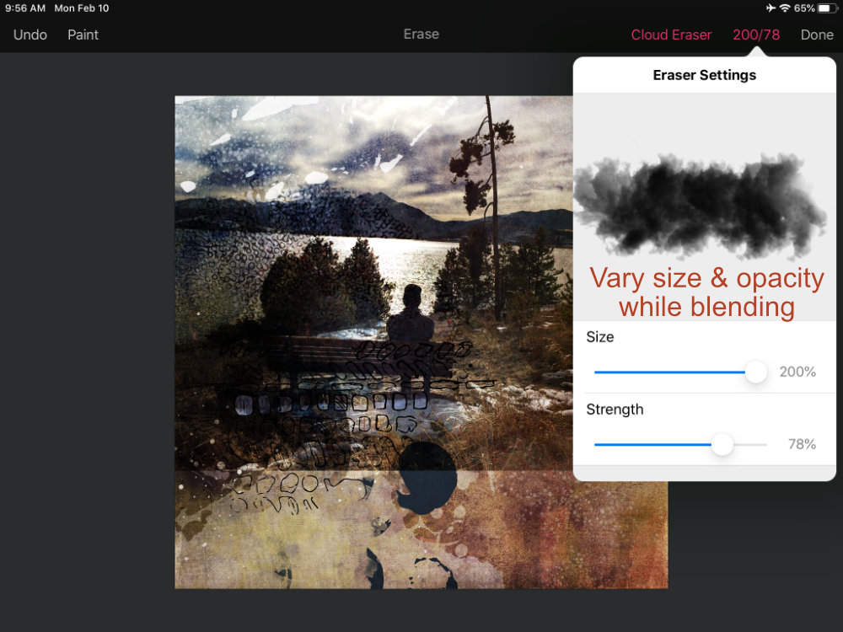The width and height of the screenshot is (843, 632).
Task: Click the Erase title text
Action: (x=421, y=35)
